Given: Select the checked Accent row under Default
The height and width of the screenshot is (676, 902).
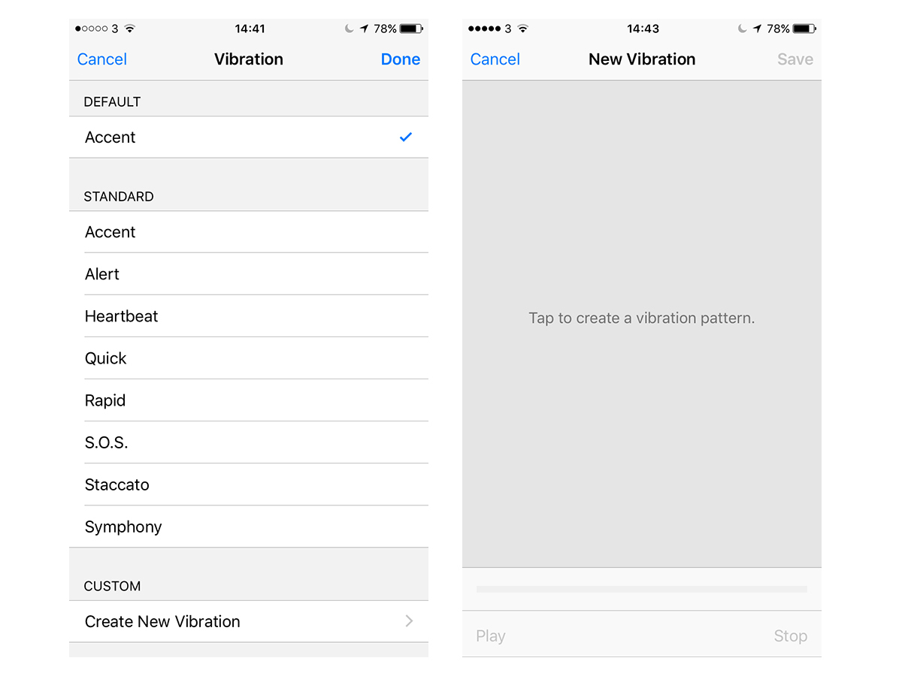Looking at the screenshot, I should pyautogui.click(x=249, y=137).
